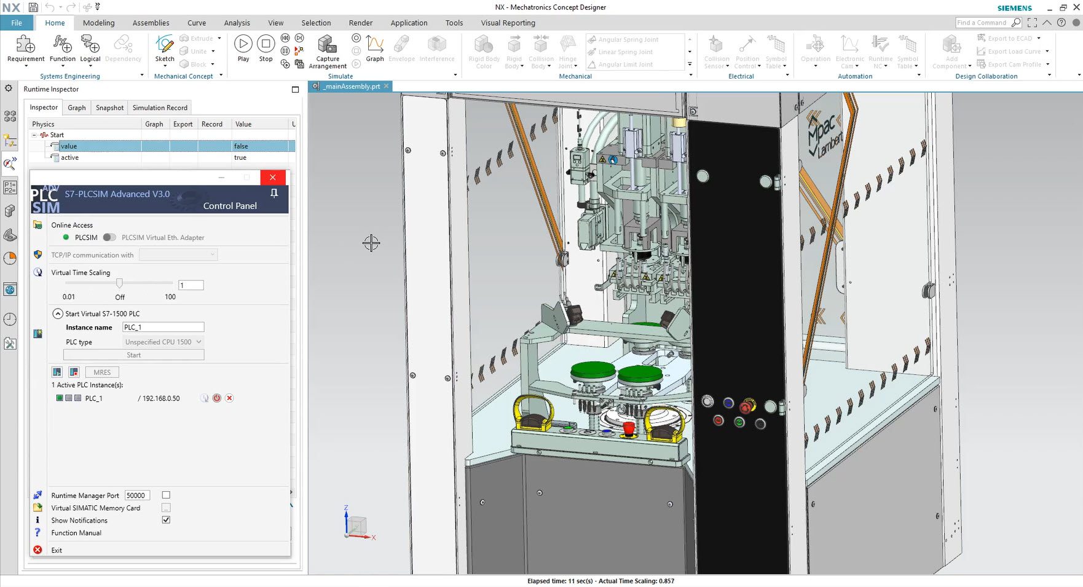Expand the Requirement dropdown arrow

(26, 66)
